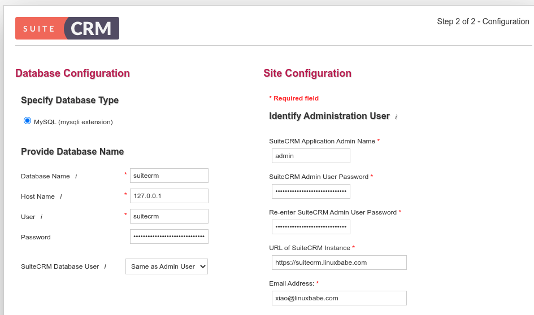
Task: Click the database Password field
Action: (169, 237)
